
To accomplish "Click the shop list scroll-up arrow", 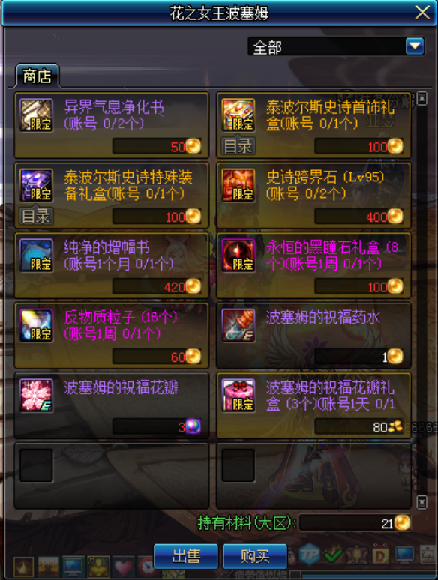I will [x=421, y=98].
